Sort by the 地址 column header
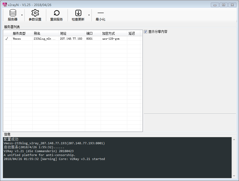This screenshot has width=239, height=181. pos(72,33)
